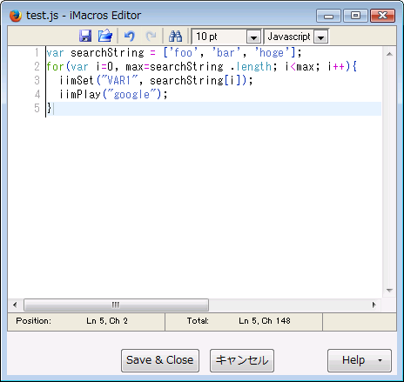Image resolution: width=404 pixels, height=382 pixels.
Task: Click the Save & Close button
Action: tap(160, 360)
